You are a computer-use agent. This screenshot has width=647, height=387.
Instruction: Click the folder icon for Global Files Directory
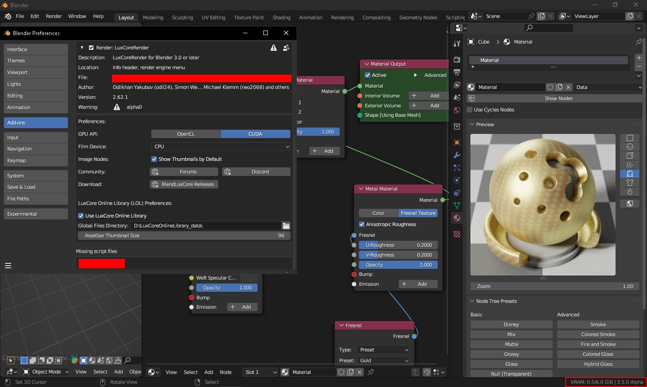(x=286, y=226)
